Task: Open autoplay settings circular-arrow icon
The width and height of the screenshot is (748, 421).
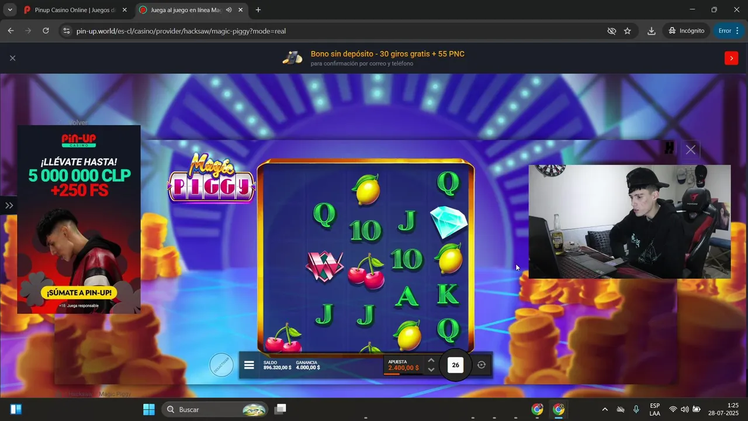Action: coord(482,365)
